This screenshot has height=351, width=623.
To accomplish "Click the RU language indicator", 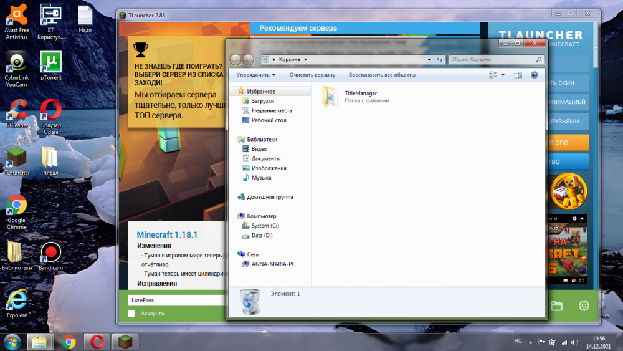I will 518,341.
